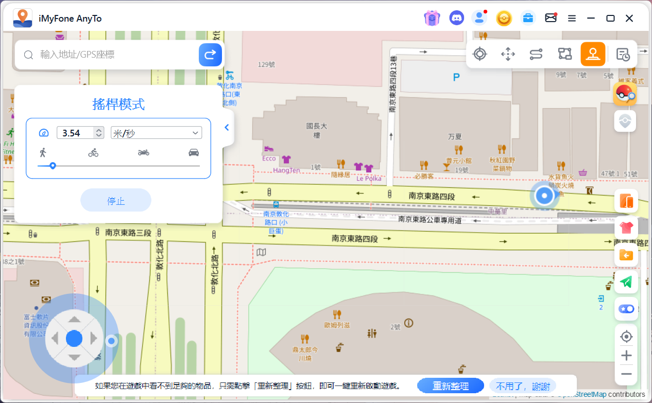The image size is (652, 403).
Task: Select the multi-spot route mode icon
Action: 565,54
